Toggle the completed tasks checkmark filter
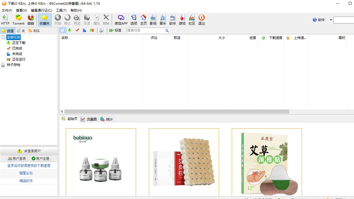354x199 pixels. [x=77, y=30]
